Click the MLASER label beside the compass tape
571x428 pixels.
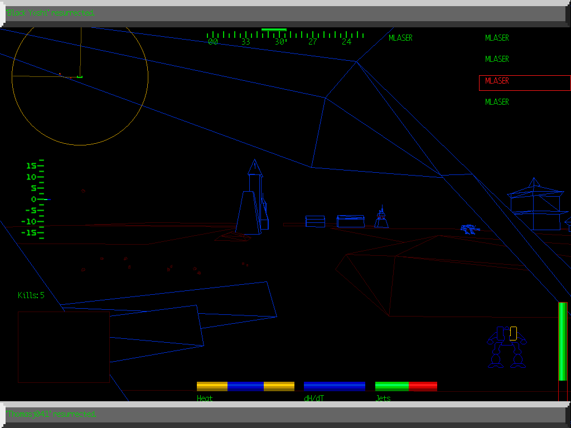(x=400, y=38)
